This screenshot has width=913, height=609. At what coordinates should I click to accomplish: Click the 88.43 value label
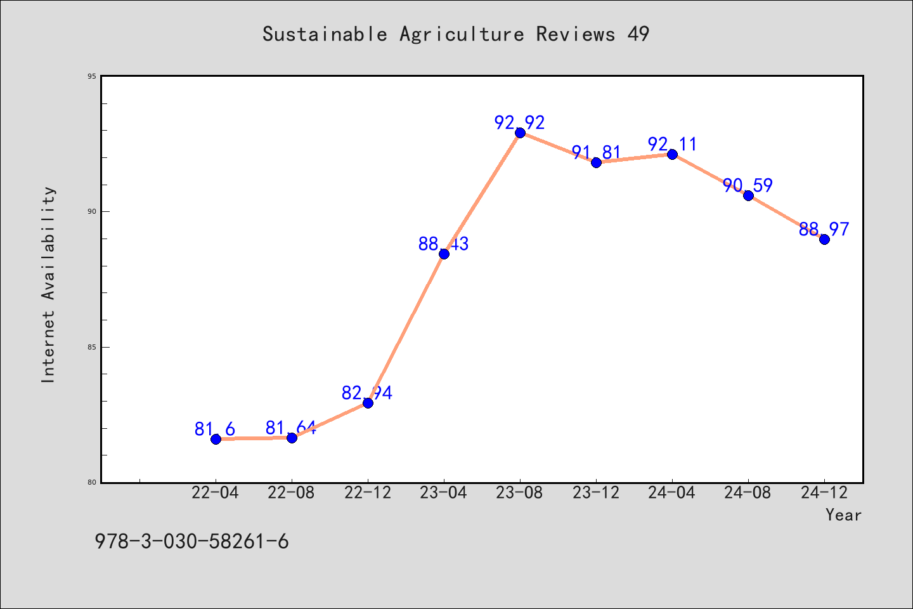[443, 244]
